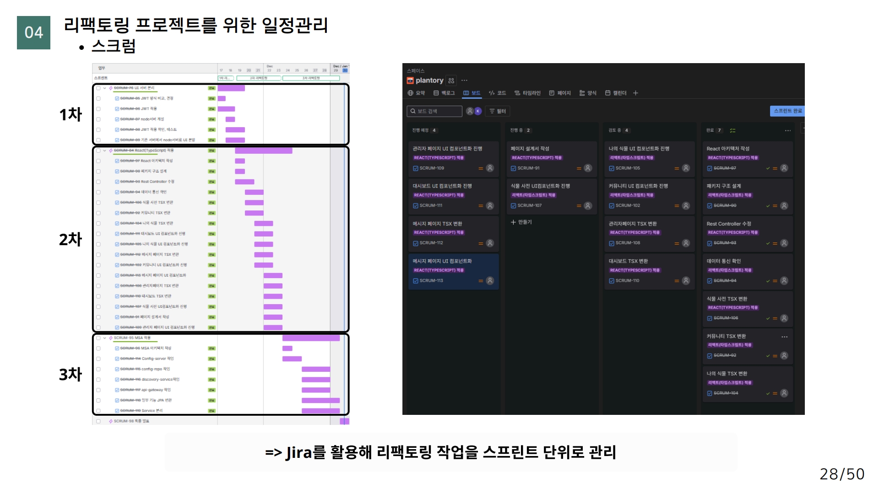The image size is (879, 494).
Task: Click the purple K user avatar filter
Action: pyautogui.click(x=478, y=111)
